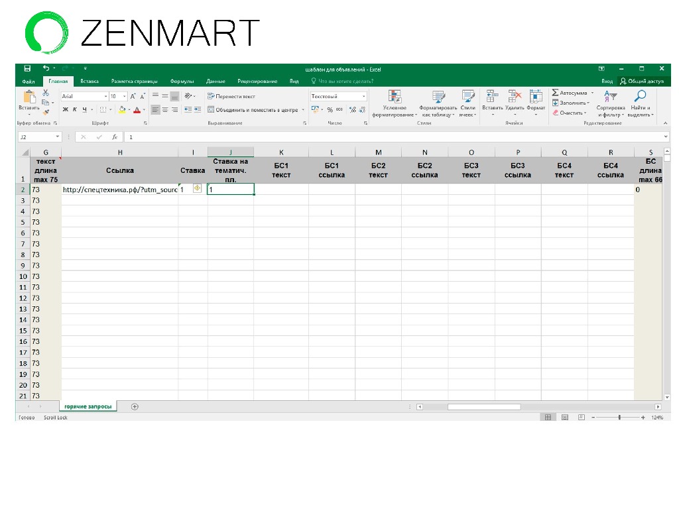Click the insert function fx icon
679x509 pixels.
[115, 137]
